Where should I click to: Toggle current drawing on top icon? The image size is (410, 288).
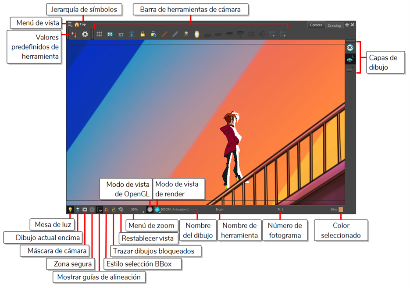(78, 210)
